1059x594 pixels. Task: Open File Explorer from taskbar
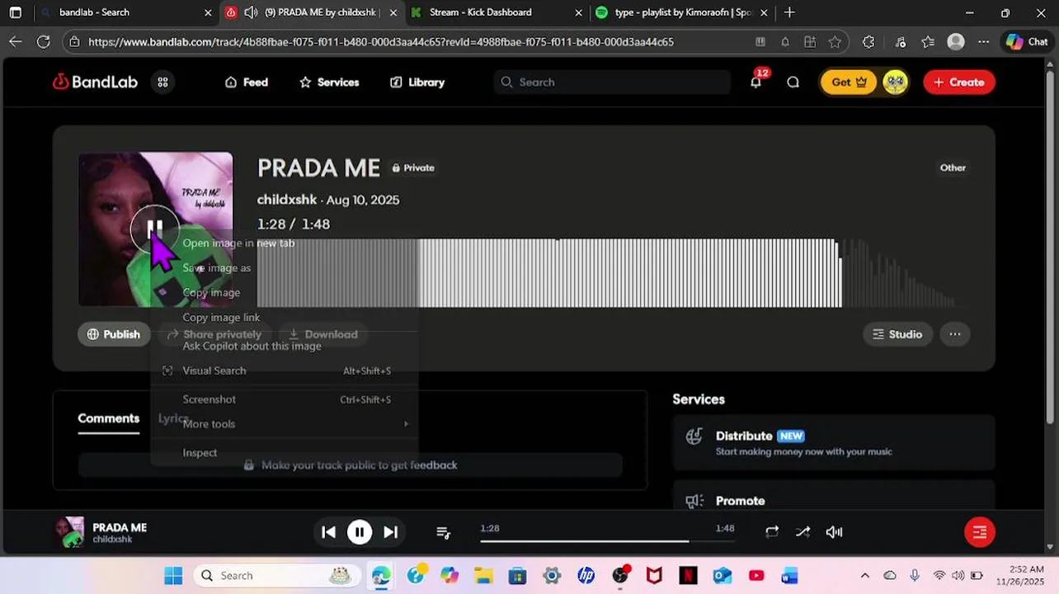pos(483,575)
